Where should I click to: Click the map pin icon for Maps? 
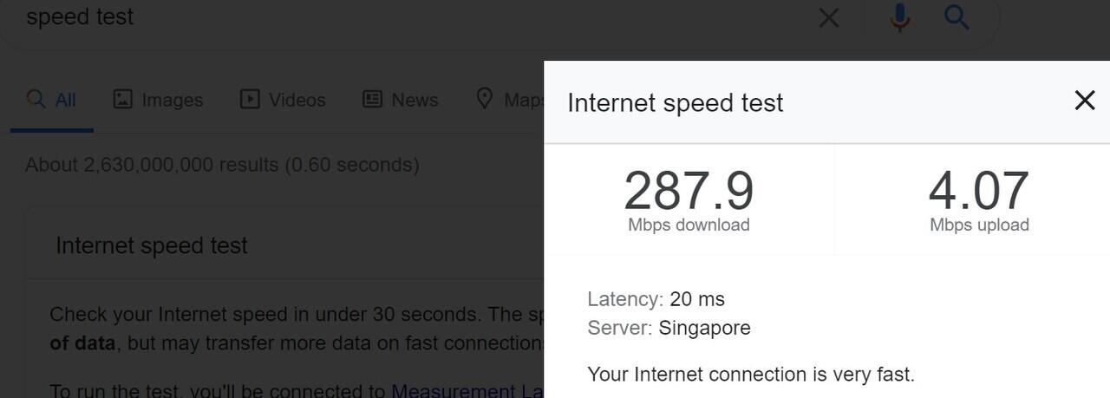(x=485, y=99)
